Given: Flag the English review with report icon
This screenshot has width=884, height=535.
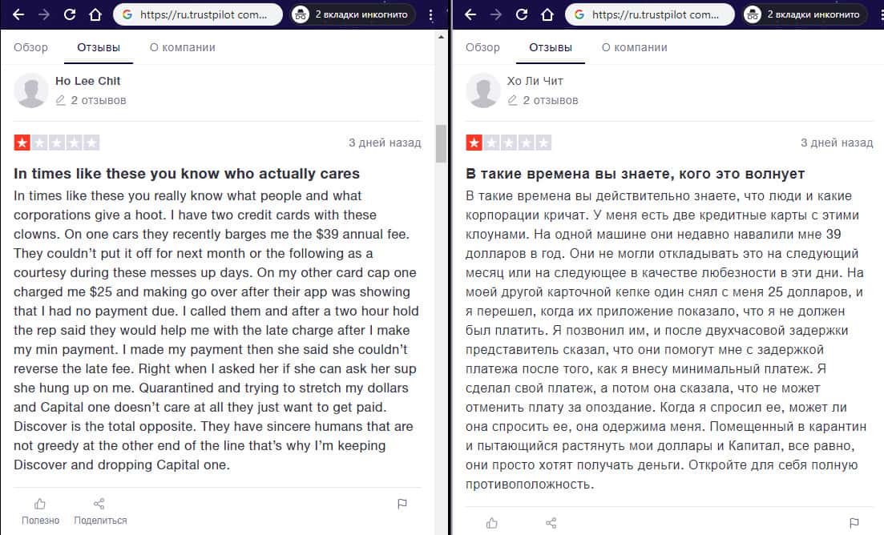Looking at the screenshot, I should coord(402,504).
